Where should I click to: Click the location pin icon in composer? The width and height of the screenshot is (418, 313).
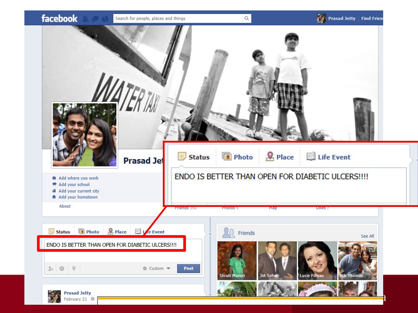74,269
